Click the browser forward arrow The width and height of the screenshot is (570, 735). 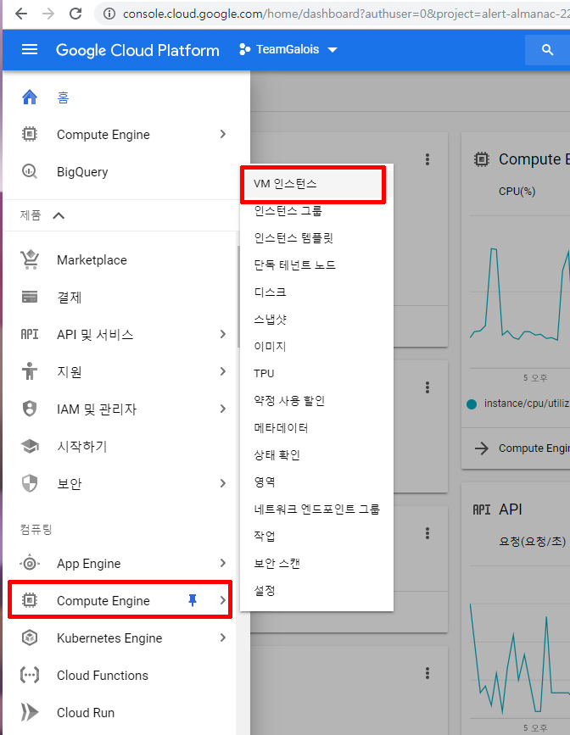[48, 14]
